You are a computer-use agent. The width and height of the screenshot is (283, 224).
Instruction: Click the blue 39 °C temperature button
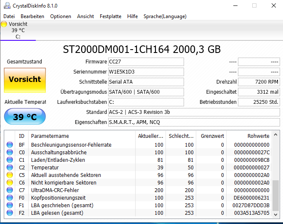25,116
